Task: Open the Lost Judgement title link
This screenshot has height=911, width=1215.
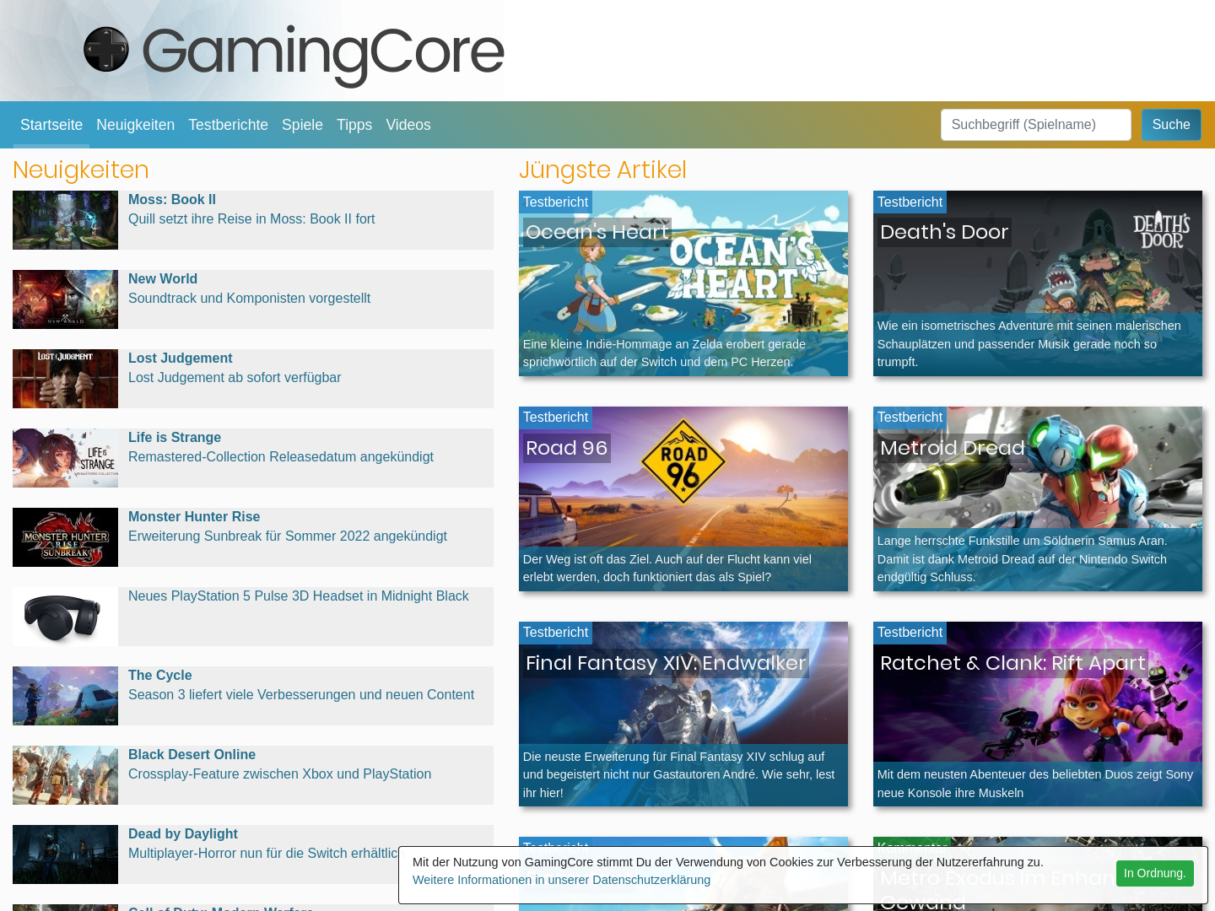Action: [x=181, y=358]
